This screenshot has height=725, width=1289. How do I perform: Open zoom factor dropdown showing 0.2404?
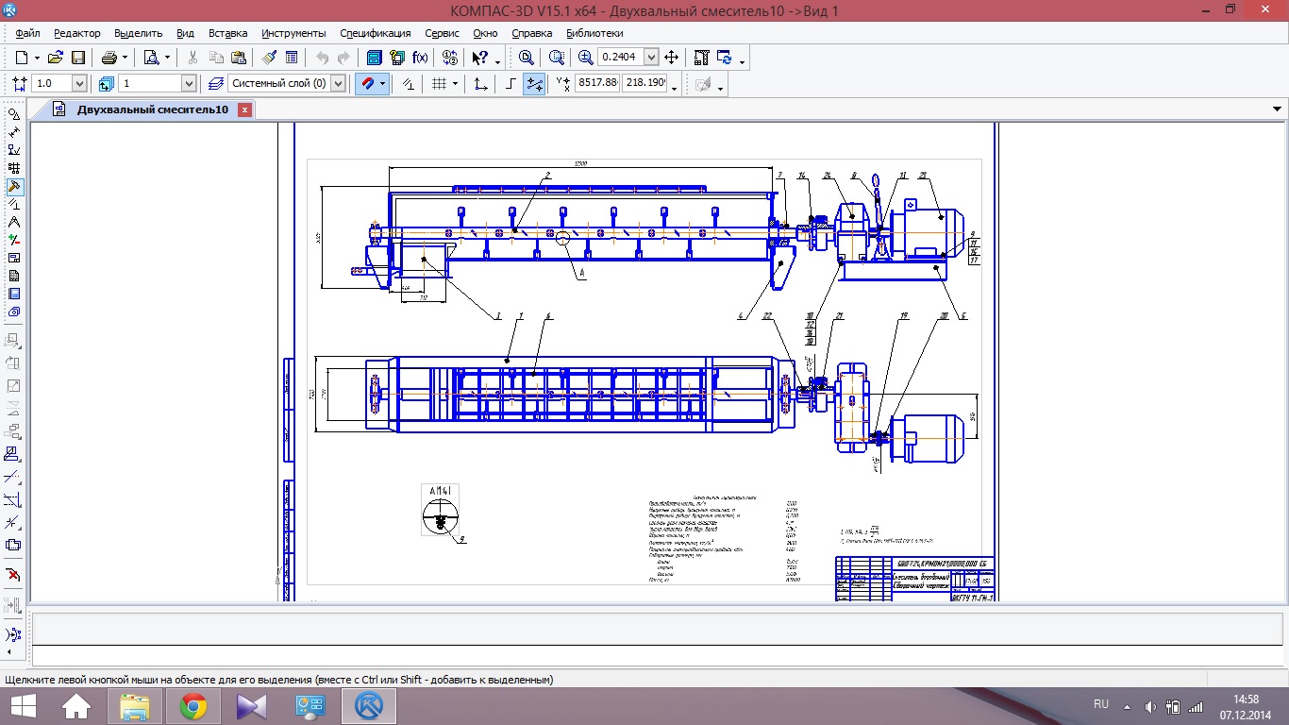653,58
